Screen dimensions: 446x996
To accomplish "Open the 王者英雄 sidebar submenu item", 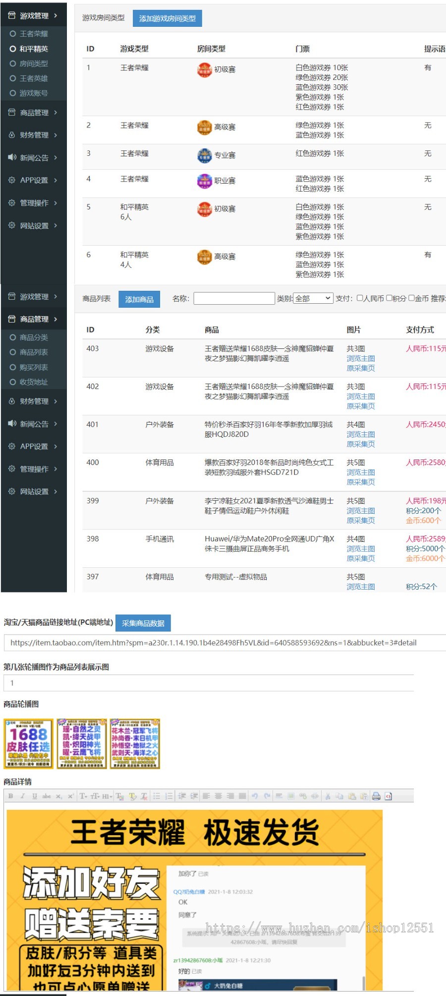I will coord(33,78).
